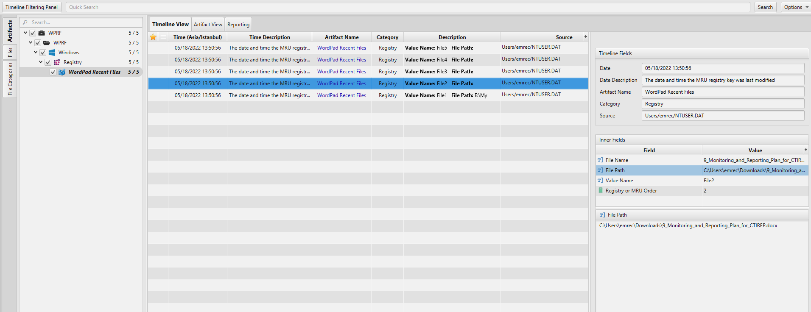This screenshot has height=312, width=811.
Task: Collapse the top-level WPRF tree node
Action: [x=25, y=33]
